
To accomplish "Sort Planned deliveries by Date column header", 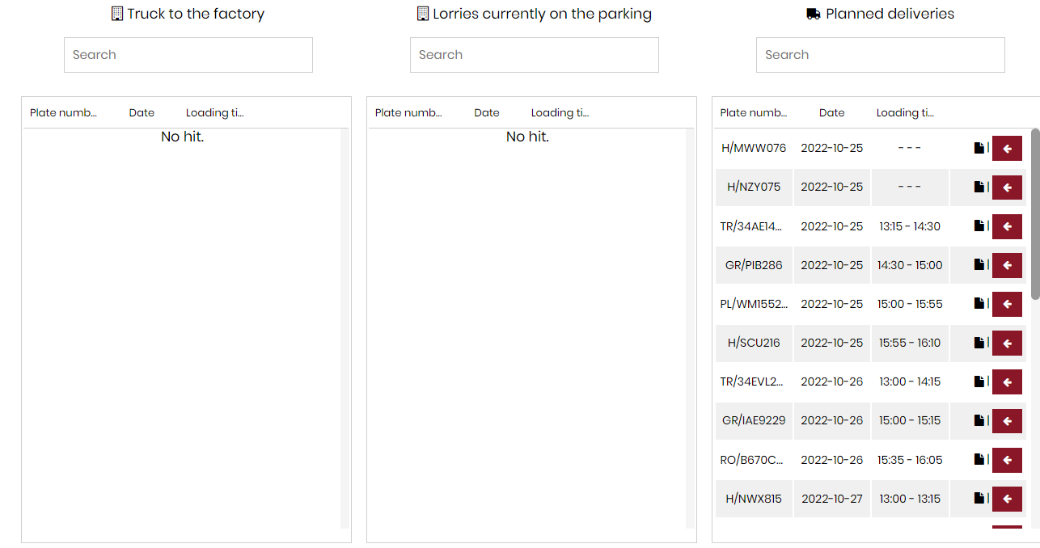I will point(831,113).
